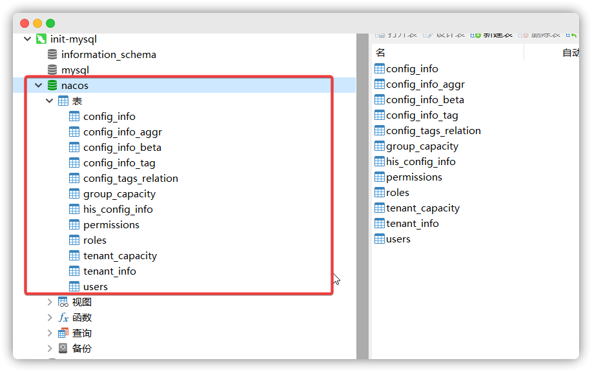
Task: Click the tenant_info table icon in the tree
Action: point(74,271)
